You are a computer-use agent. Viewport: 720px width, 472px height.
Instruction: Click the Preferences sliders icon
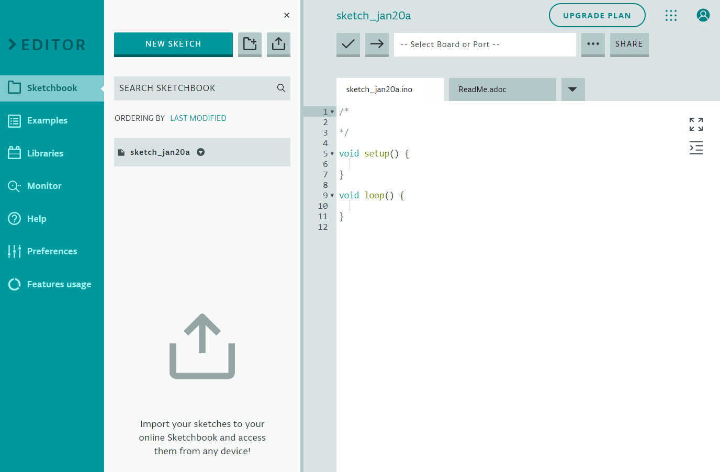point(15,252)
